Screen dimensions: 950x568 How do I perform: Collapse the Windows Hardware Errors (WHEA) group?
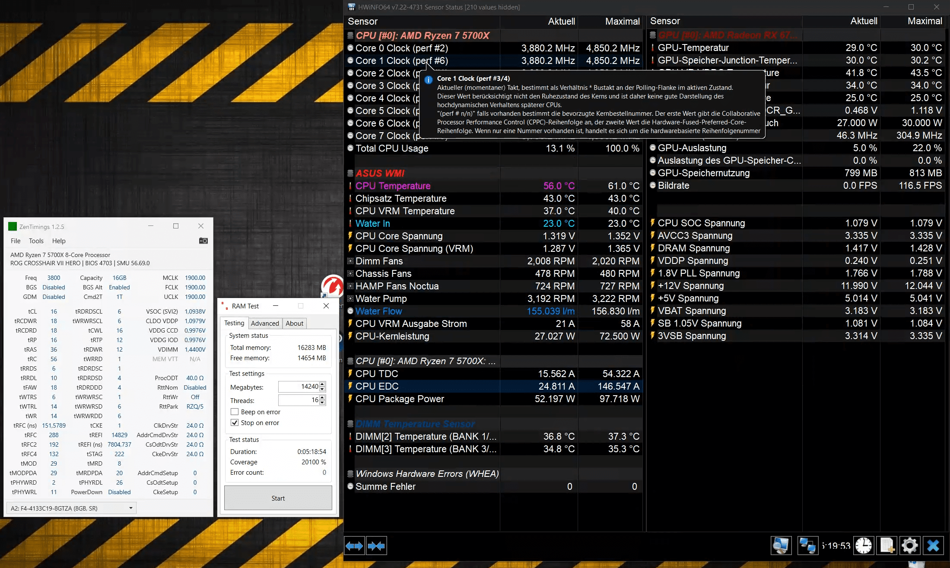point(350,474)
